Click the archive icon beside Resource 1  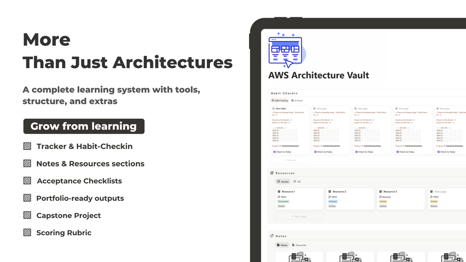(x=279, y=192)
